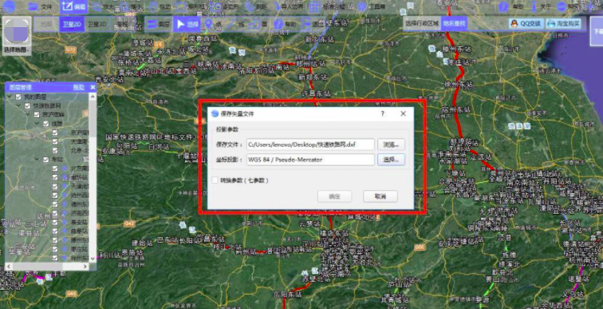Select the 拖动 pan tool
Viewport: 603px width, 309px height.
160,6
